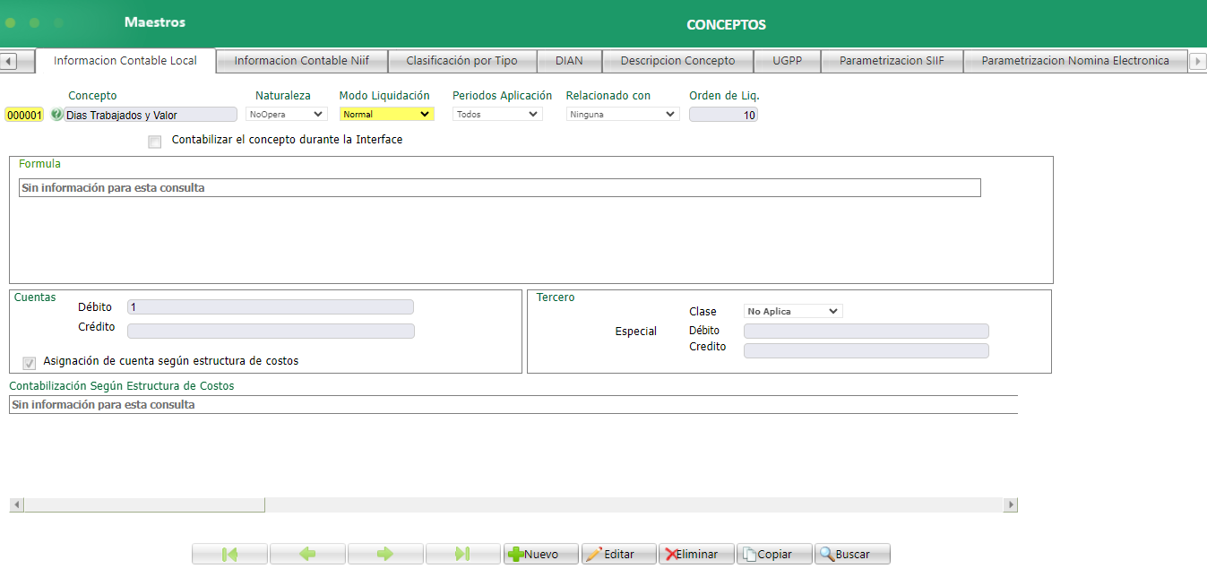
Task: Go to the previous record arrow
Action: tap(307, 555)
